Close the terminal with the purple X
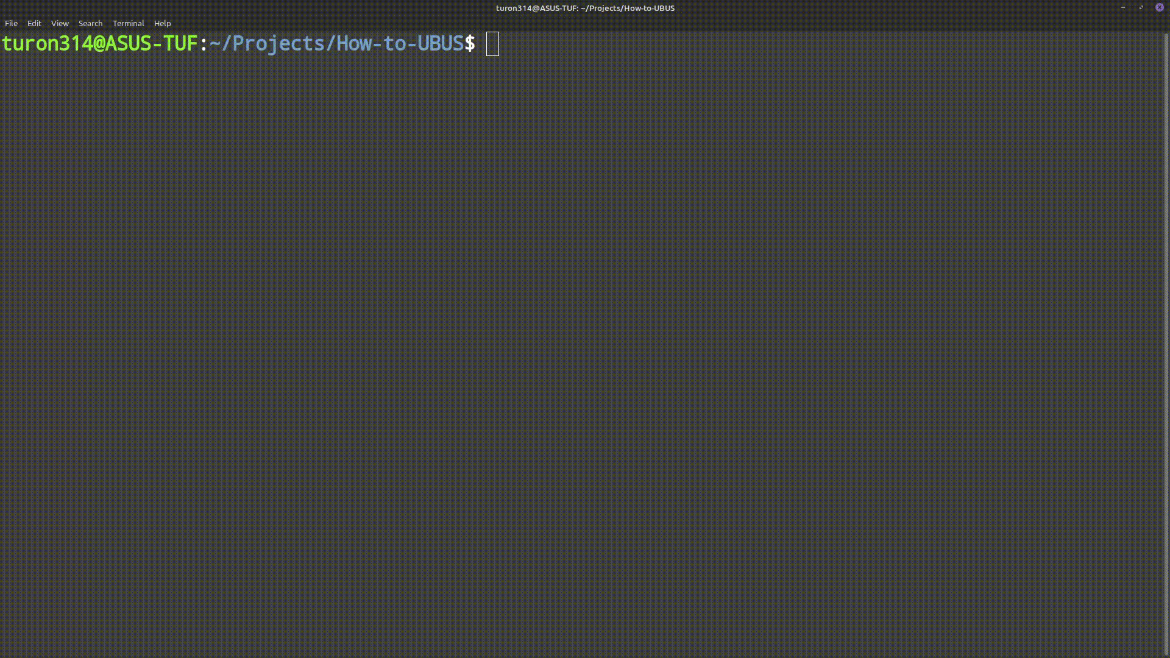Screen dimensions: 1170x658 point(1160,7)
